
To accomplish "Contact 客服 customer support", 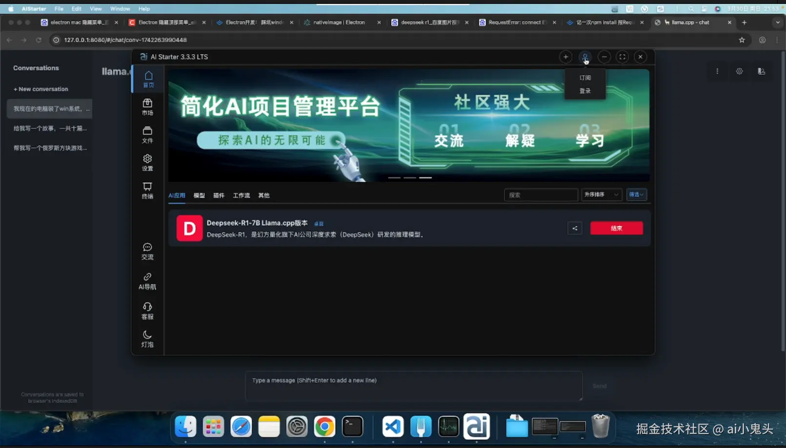I will tap(147, 311).
